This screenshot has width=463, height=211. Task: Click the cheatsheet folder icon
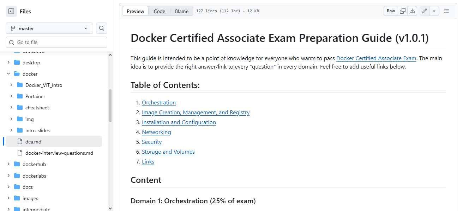tap(20, 108)
